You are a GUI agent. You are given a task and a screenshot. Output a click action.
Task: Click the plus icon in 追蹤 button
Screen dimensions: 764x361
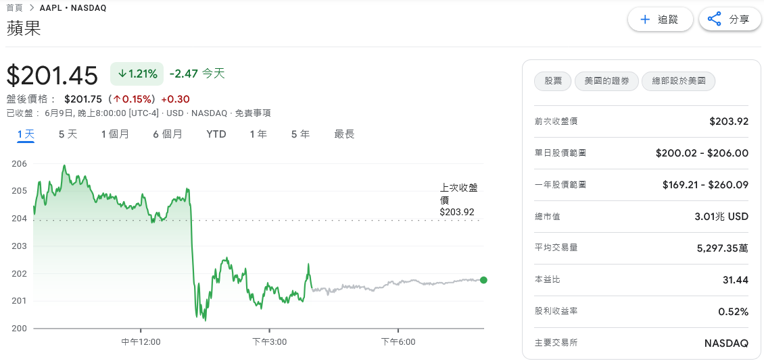coord(645,20)
